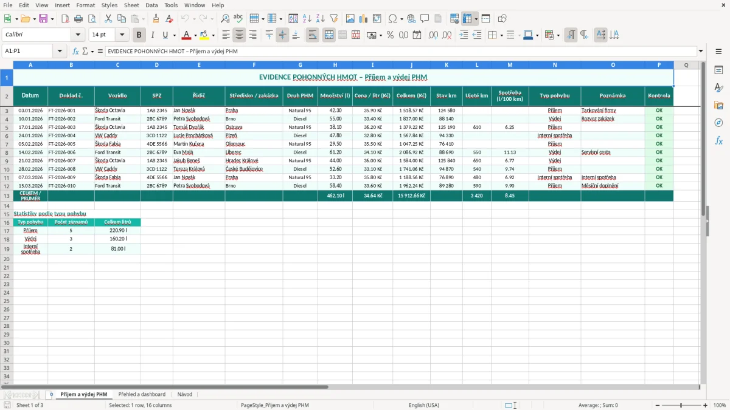Click the Increase Indent icon

click(464, 35)
